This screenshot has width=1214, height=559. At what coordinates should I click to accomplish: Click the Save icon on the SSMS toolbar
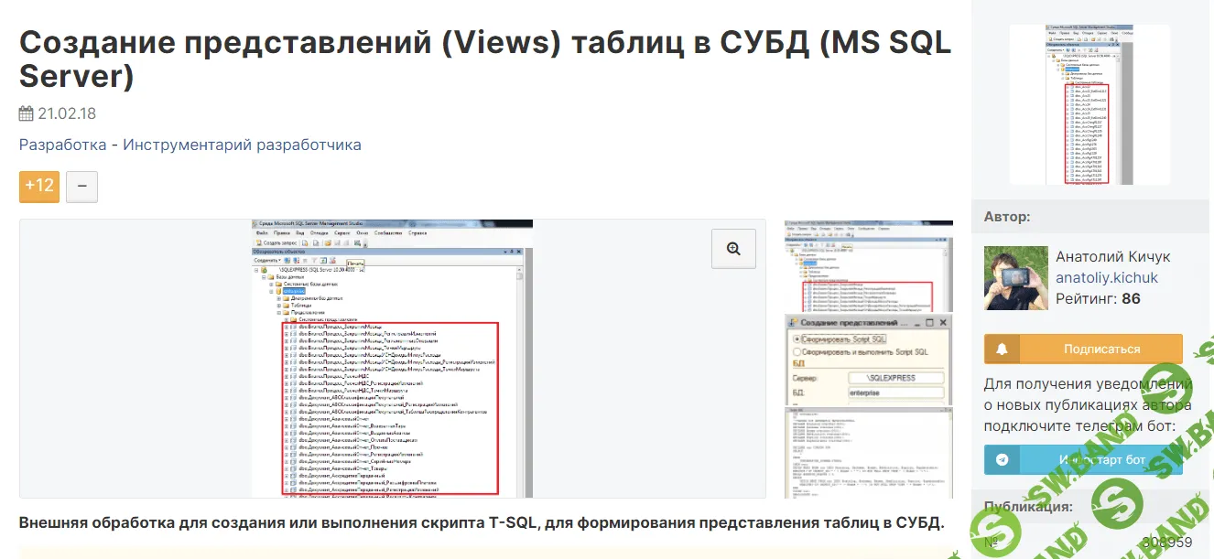[x=340, y=242]
